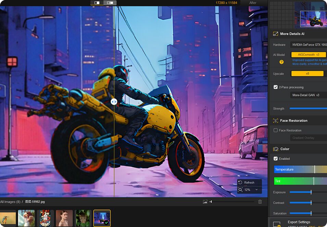The width and height of the screenshot is (327, 227).
Task: Switch to single-pane view mode icon
Action: pyautogui.click(x=97, y=3)
